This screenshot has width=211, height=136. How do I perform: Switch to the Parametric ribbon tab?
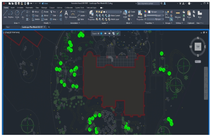pos(29,8)
